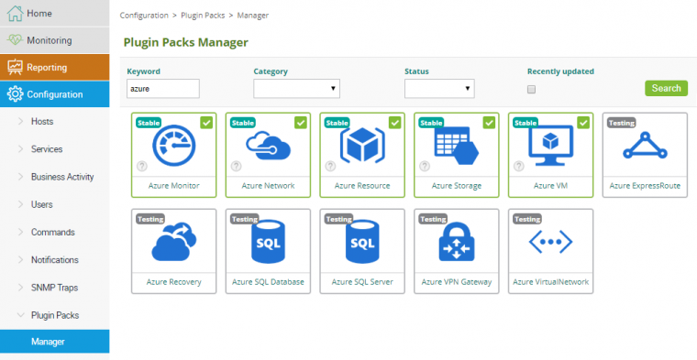
Task: Select the Manager submenu item
Action: tap(55, 342)
